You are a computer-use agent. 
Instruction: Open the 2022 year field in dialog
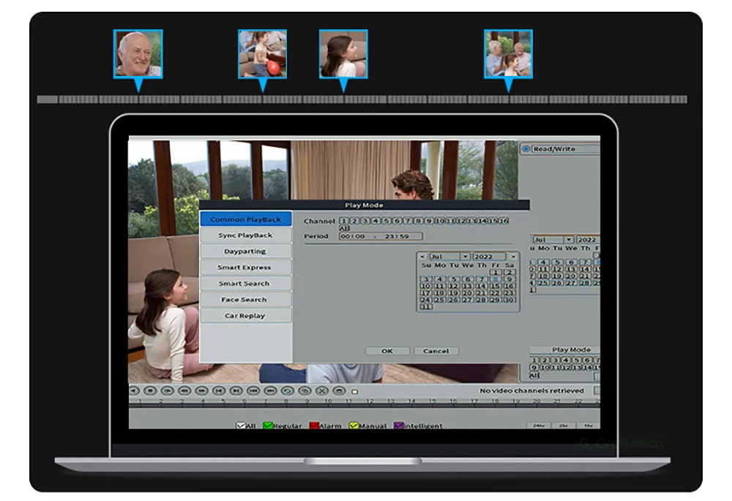pyautogui.click(x=488, y=257)
